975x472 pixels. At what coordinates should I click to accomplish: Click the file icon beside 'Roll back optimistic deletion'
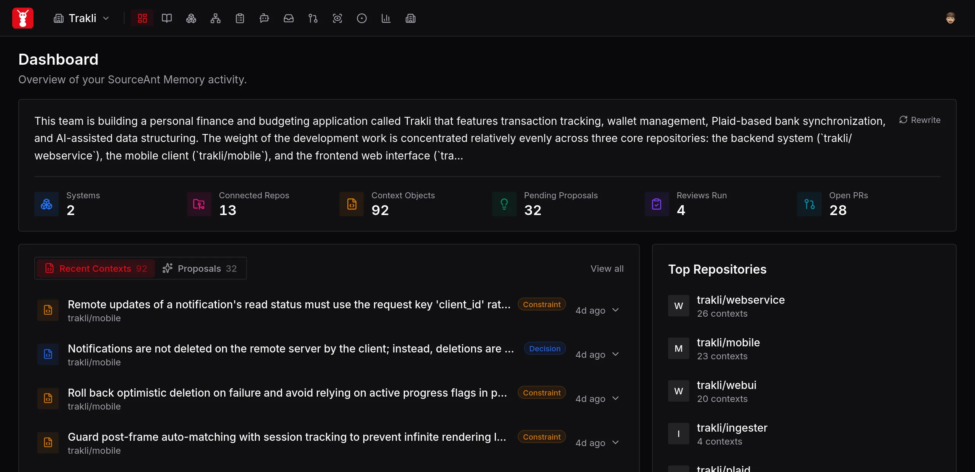[x=48, y=399]
